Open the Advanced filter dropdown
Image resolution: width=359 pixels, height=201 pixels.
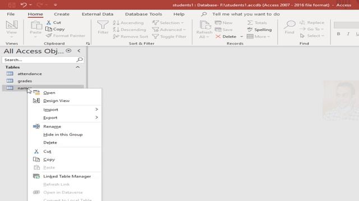click(x=169, y=30)
